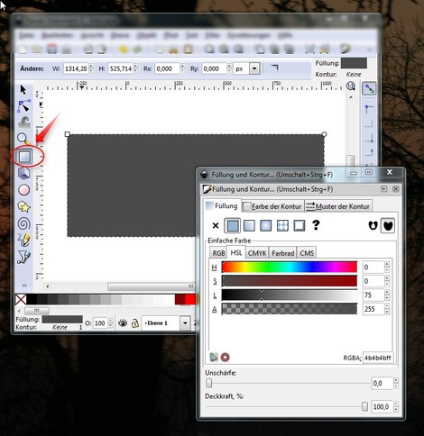Open the CMYK color mode tab
The height and width of the screenshot is (436, 424).
click(x=257, y=253)
